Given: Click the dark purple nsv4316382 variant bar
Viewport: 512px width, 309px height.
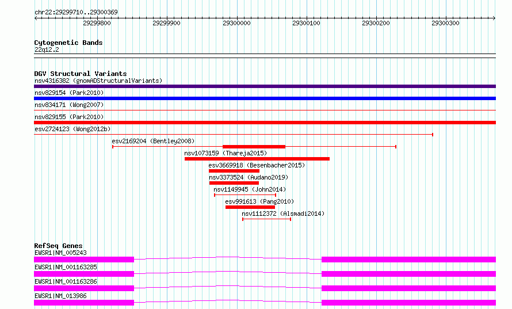Looking at the screenshot, I should point(265,86).
